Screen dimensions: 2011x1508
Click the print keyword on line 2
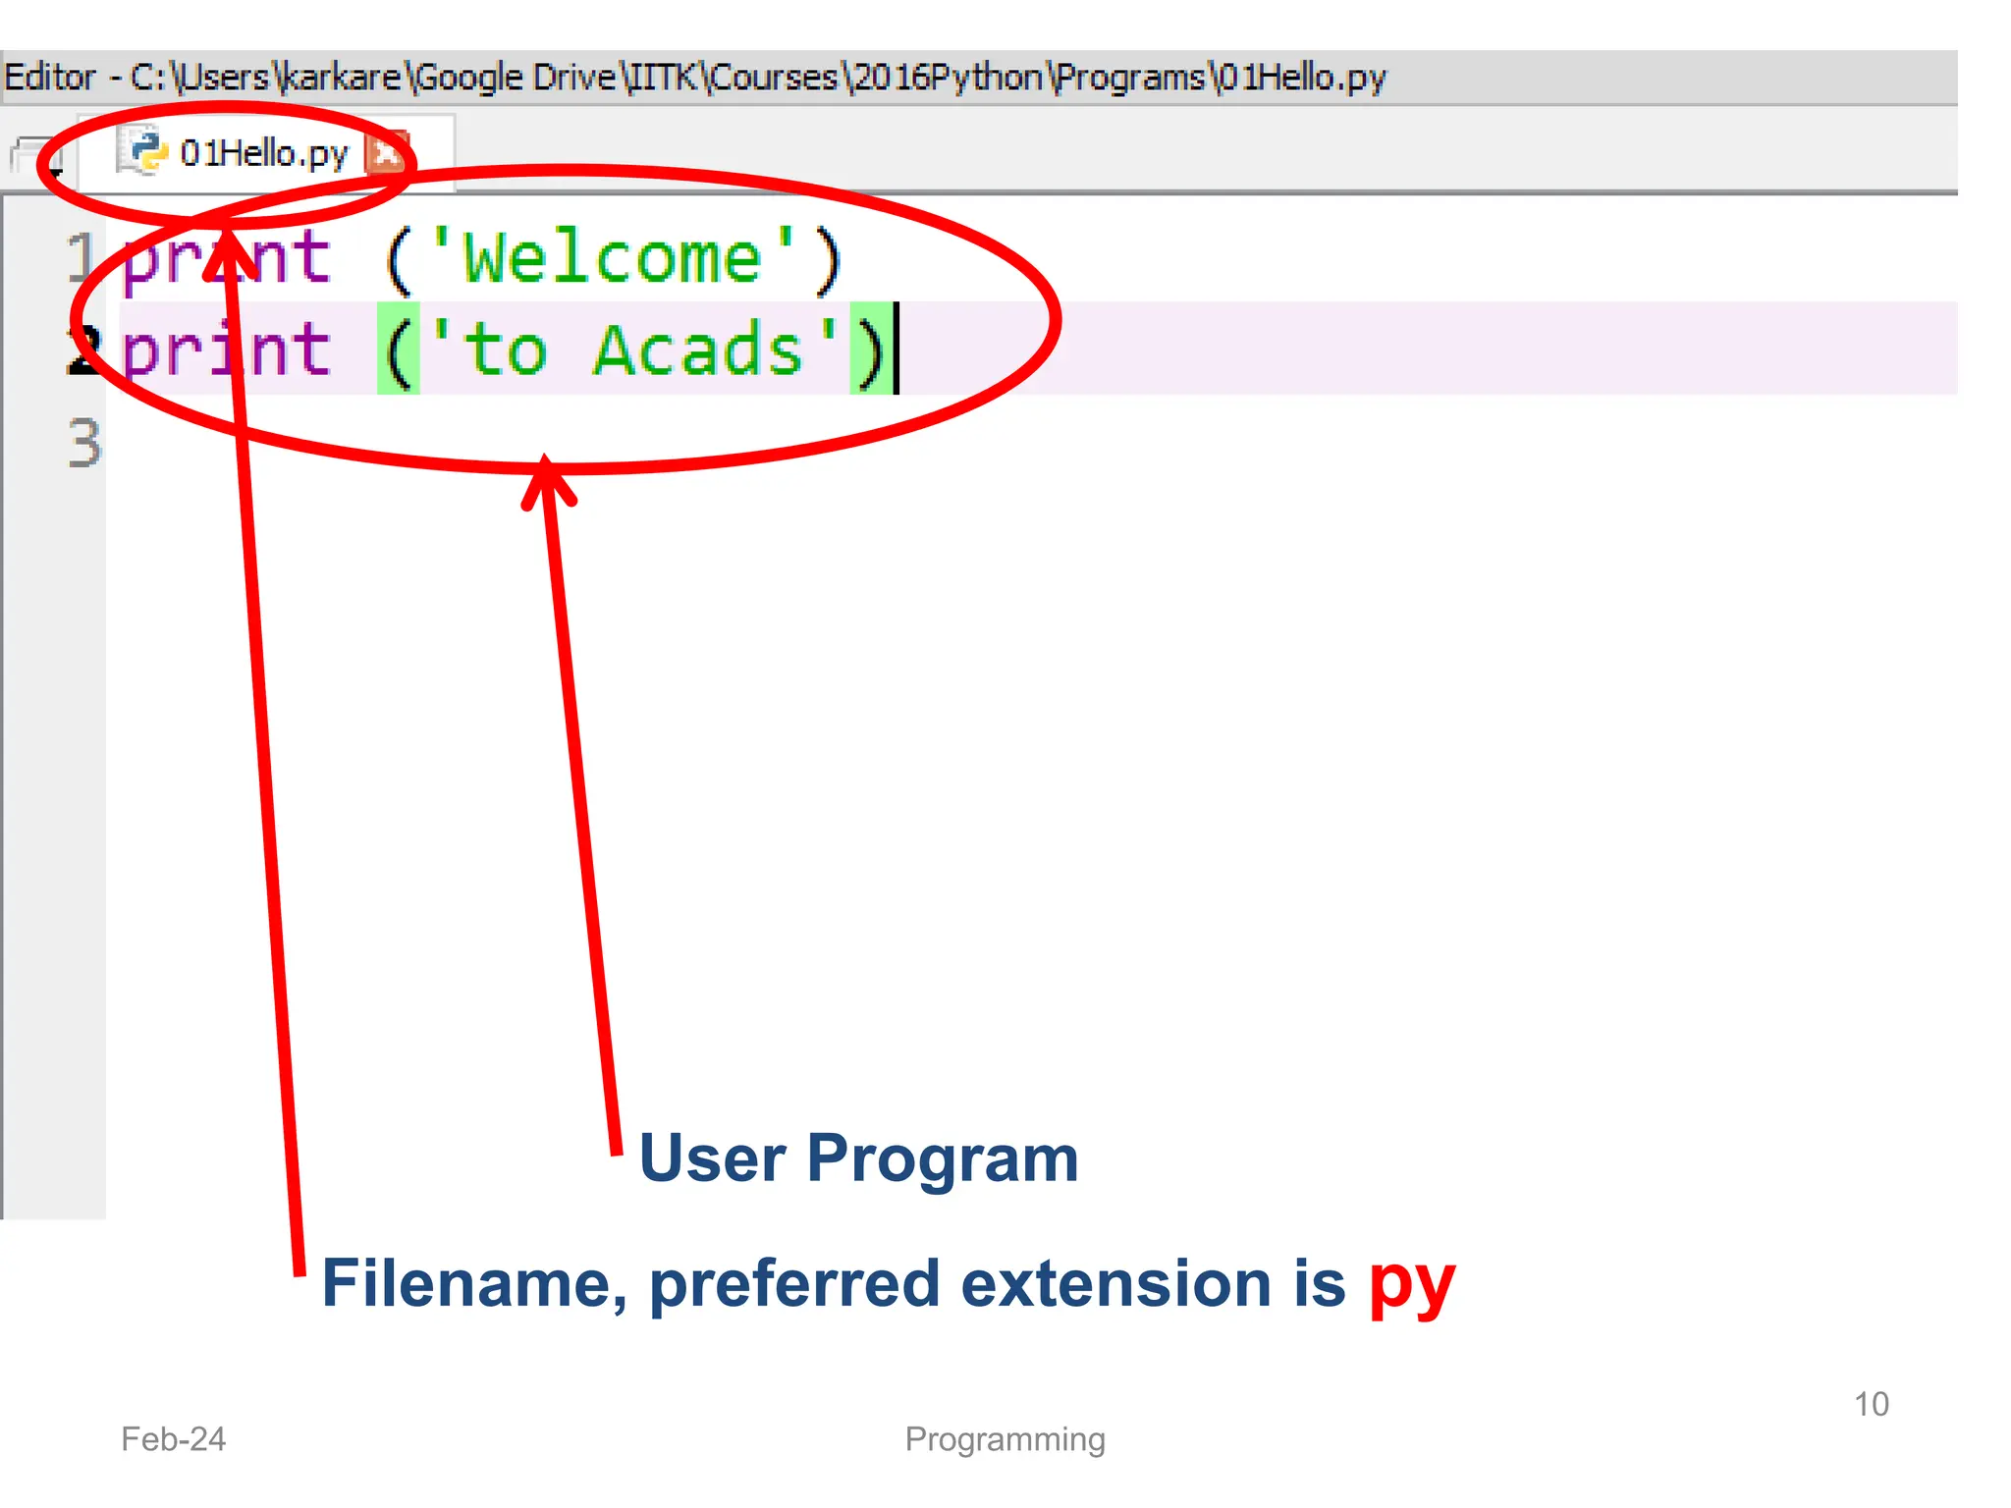tap(226, 350)
